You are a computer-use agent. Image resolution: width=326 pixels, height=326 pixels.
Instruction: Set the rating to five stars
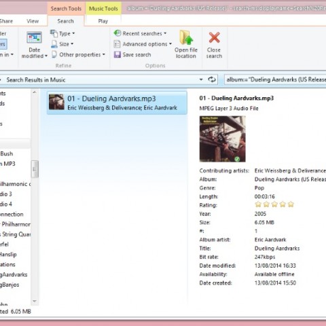(x=291, y=204)
